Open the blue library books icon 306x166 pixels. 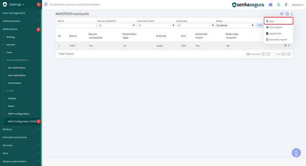(286, 5)
